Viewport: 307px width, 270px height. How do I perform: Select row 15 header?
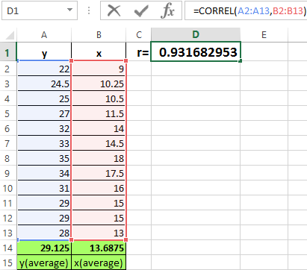click(x=8, y=263)
